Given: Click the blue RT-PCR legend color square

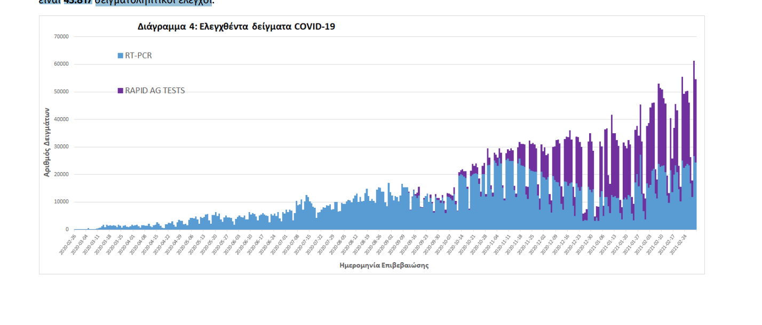Looking at the screenshot, I should pyautogui.click(x=120, y=55).
